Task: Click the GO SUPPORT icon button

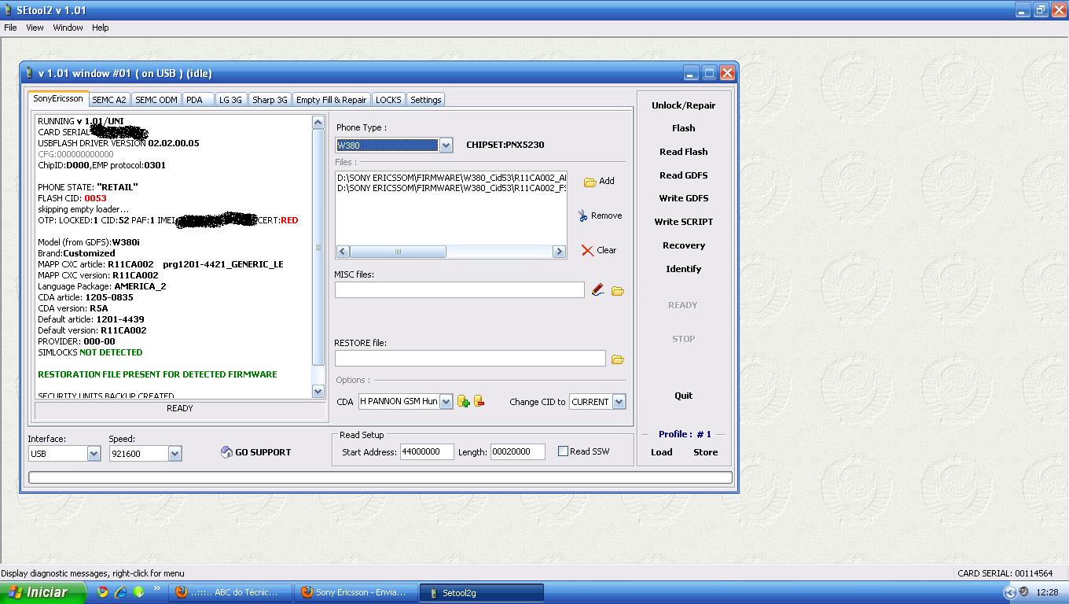Action: (x=256, y=452)
